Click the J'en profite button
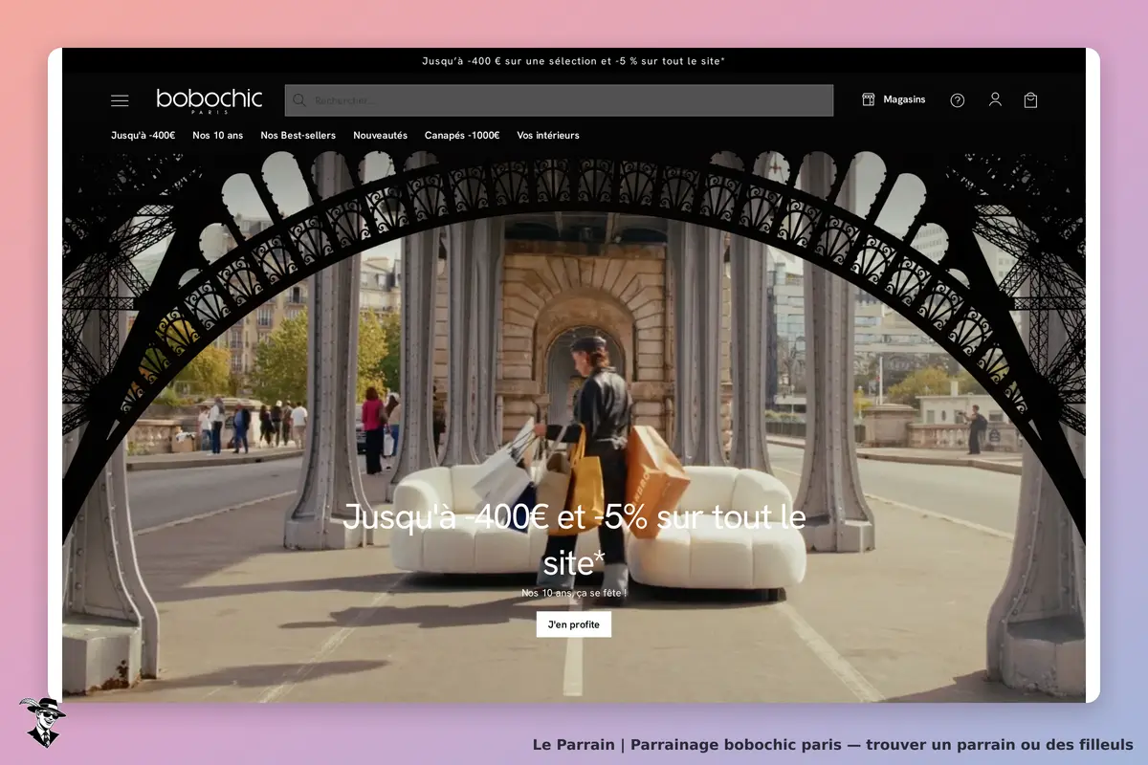The height and width of the screenshot is (765, 1148). pos(574,624)
